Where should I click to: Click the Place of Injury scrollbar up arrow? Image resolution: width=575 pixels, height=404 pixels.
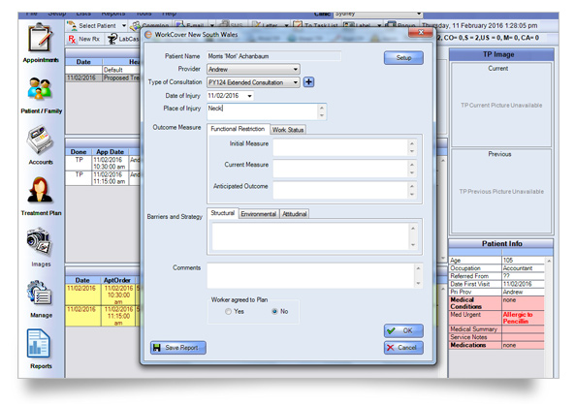coord(322,109)
